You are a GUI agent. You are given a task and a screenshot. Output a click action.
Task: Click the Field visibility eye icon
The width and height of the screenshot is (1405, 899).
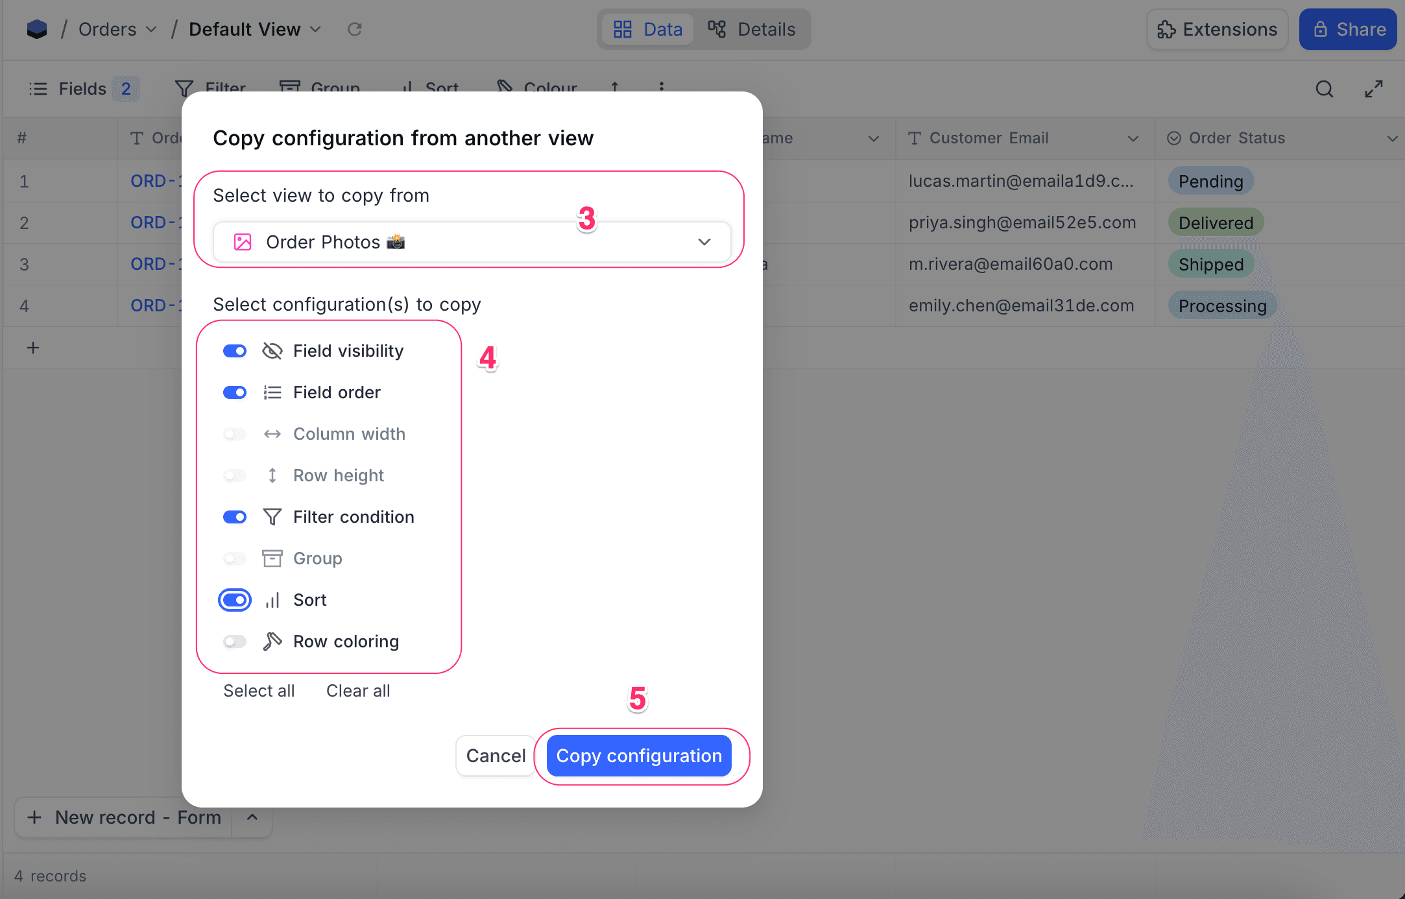click(x=272, y=350)
